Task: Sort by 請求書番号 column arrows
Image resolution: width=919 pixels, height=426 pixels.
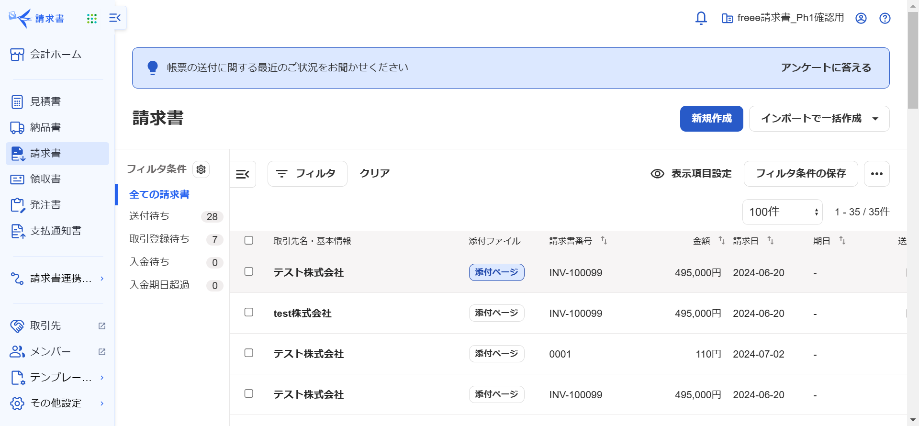Action: 604,240
